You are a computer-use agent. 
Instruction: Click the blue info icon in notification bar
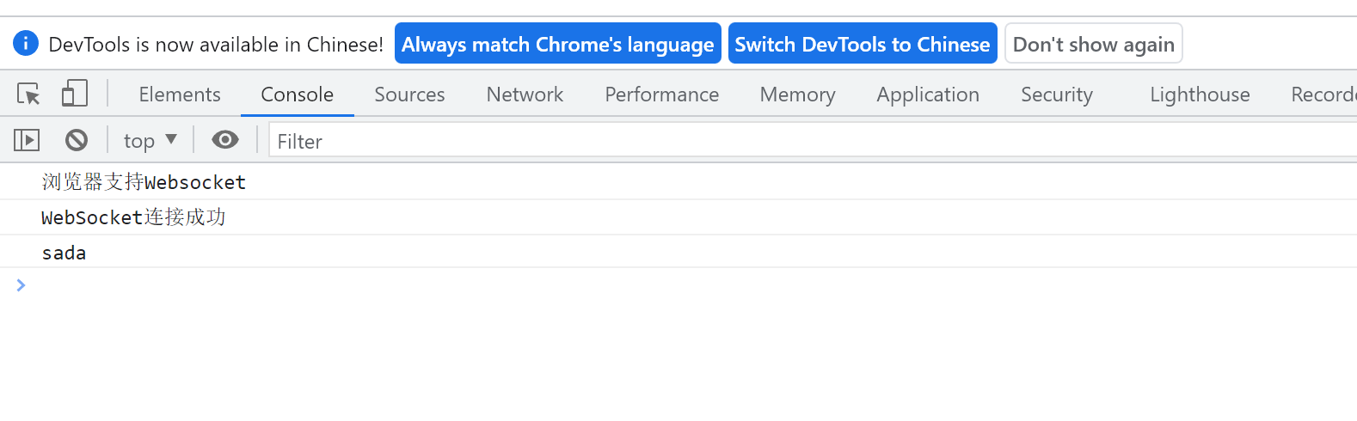pyautogui.click(x=26, y=43)
